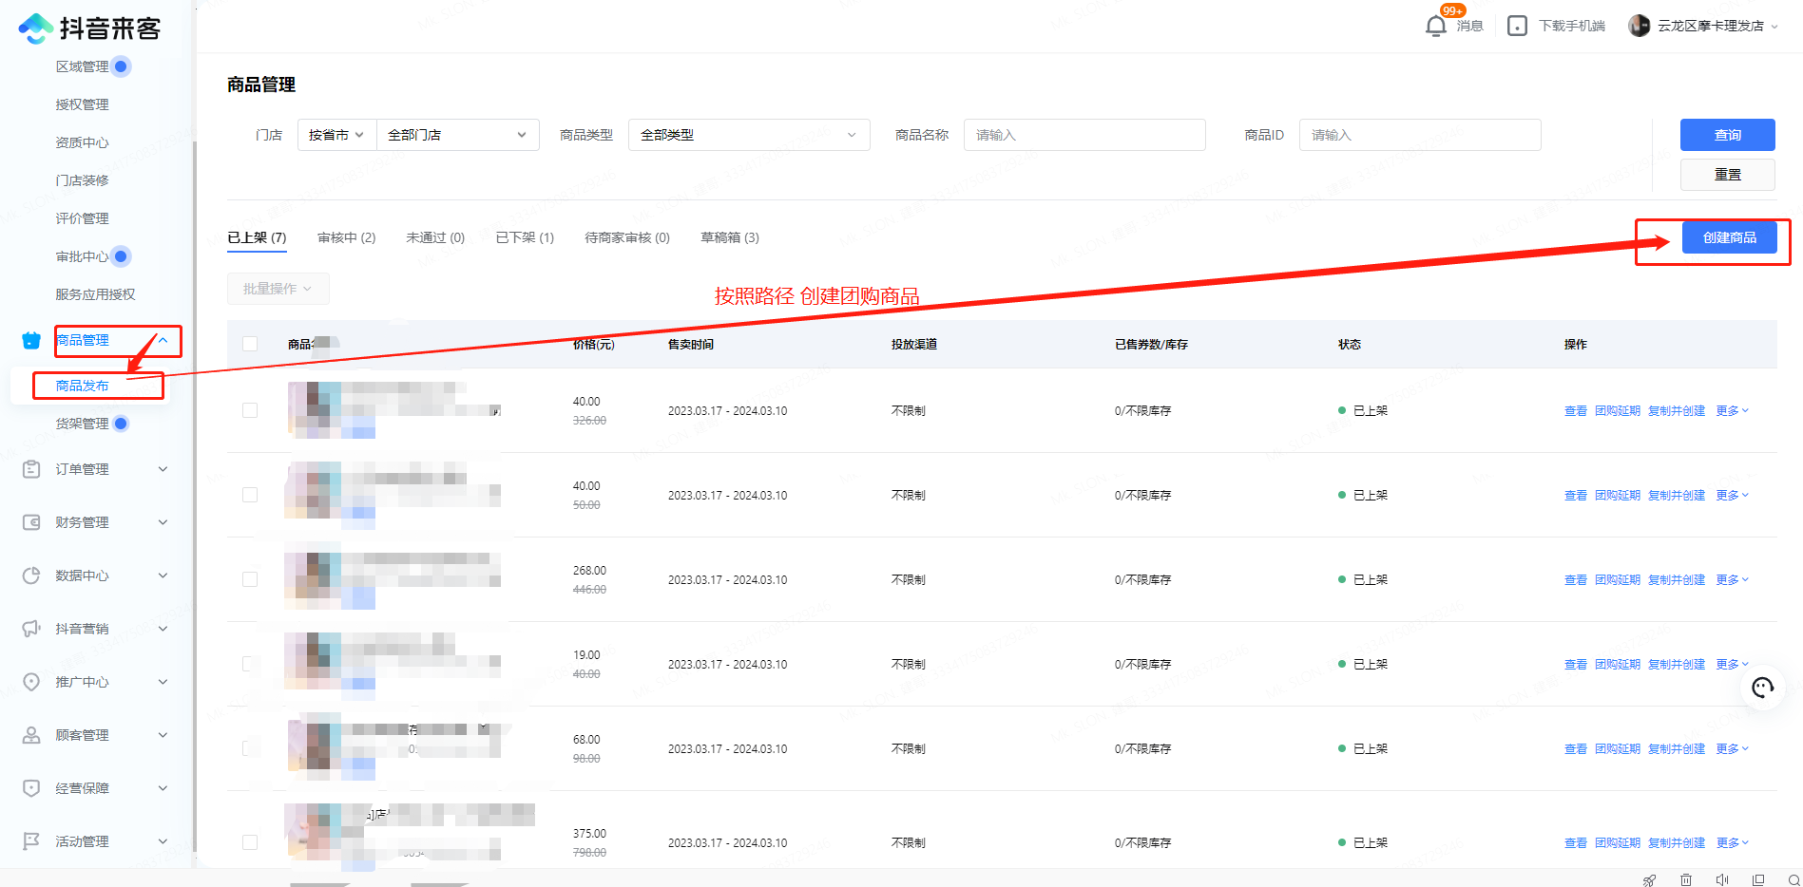Open 门店装修 in the sidebar
1803x887 pixels.
[x=82, y=180]
